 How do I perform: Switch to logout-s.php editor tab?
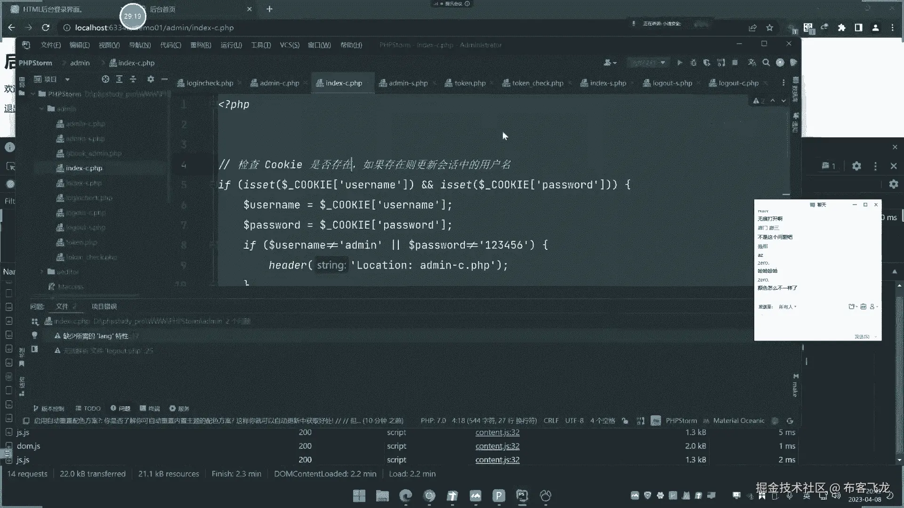pos(672,83)
